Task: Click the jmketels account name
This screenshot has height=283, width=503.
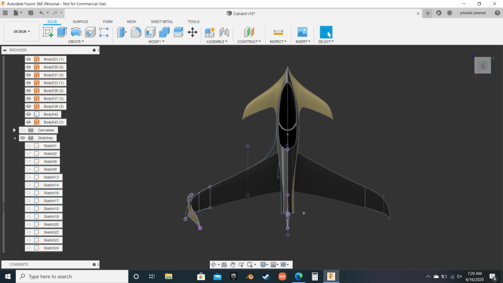Action: click(473, 13)
